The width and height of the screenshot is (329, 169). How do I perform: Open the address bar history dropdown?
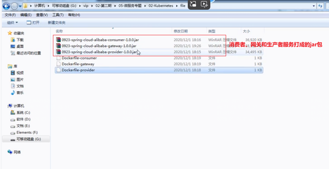coord(314,6)
